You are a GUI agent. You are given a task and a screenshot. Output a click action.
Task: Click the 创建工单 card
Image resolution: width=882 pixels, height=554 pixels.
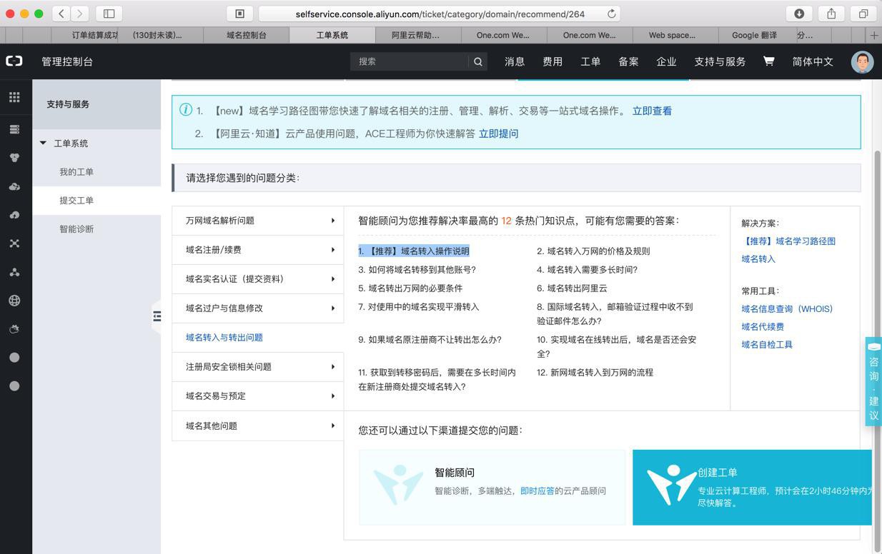pos(752,488)
